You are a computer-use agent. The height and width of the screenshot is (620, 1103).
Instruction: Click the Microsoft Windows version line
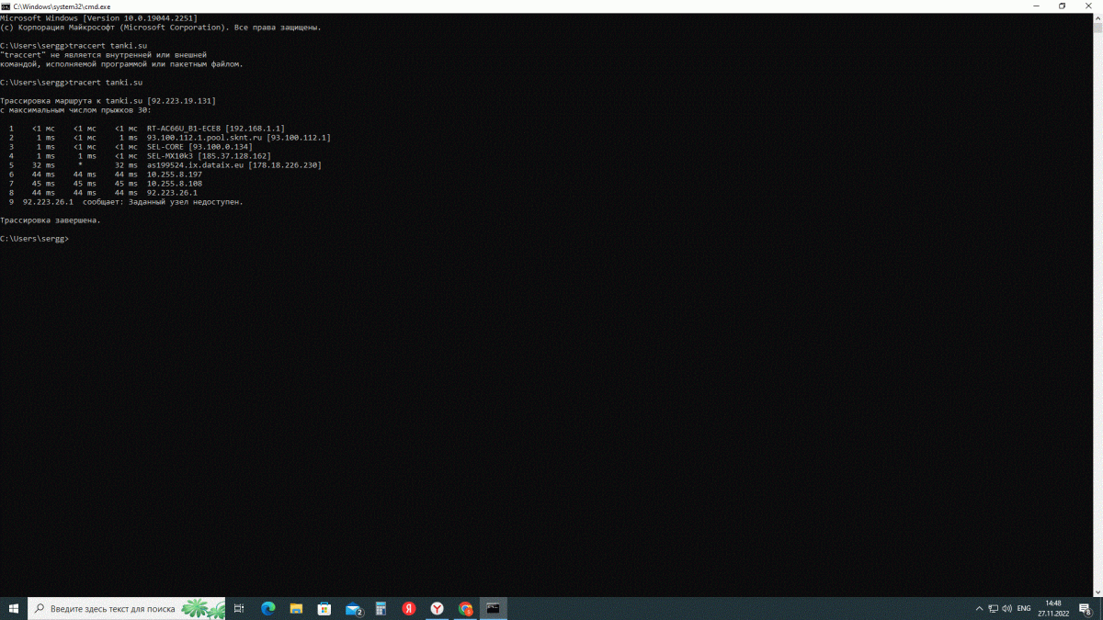[98, 18]
